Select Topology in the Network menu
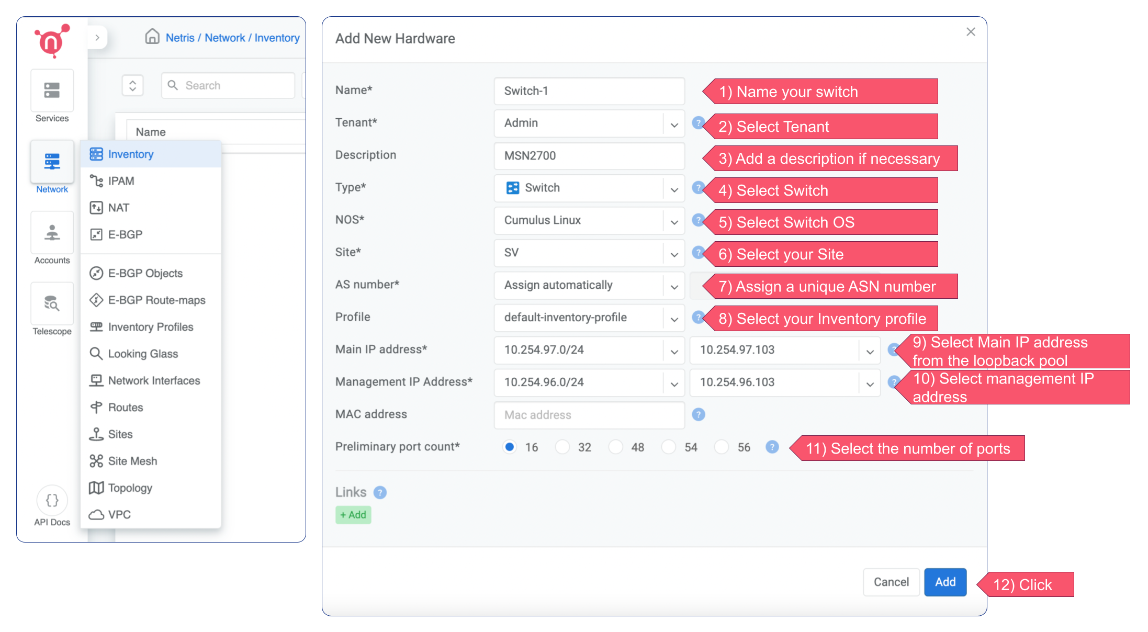The image size is (1148, 632). 130,488
